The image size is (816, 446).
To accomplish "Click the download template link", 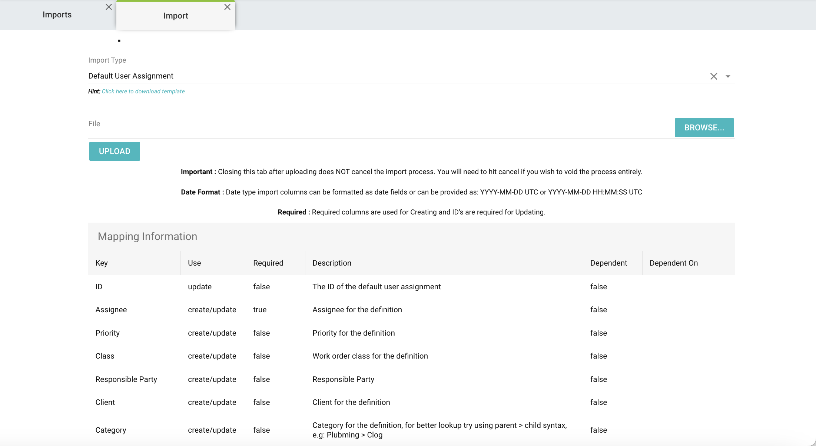I will coord(143,91).
